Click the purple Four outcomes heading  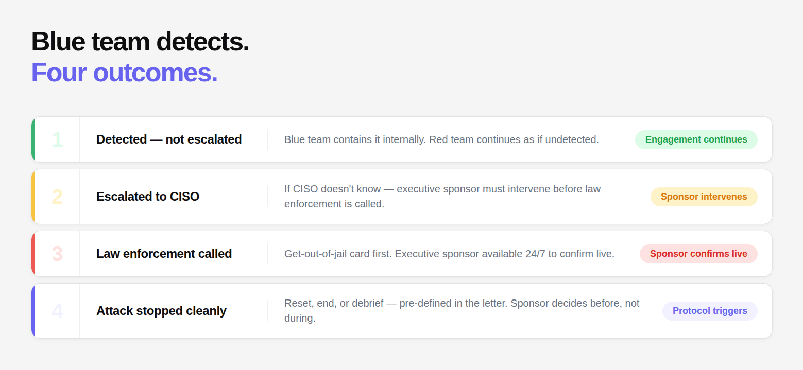pyautogui.click(x=124, y=73)
